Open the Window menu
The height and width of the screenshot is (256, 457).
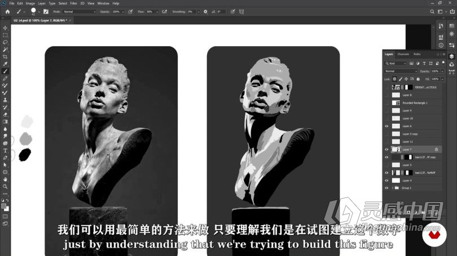pyautogui.click(x=103, y=3)
